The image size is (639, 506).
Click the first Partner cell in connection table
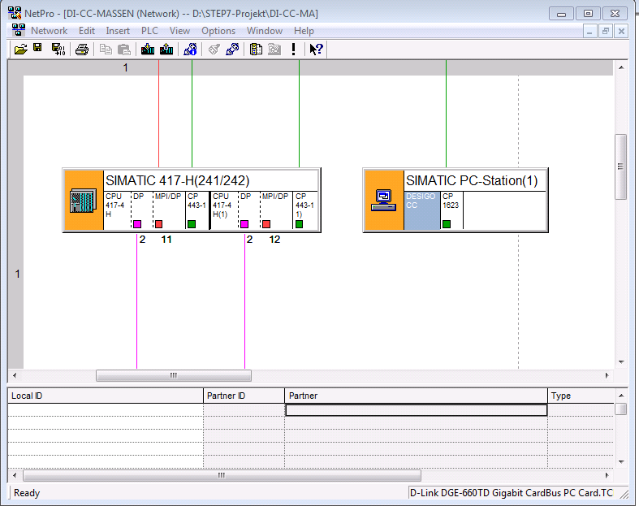click(416, 410)
